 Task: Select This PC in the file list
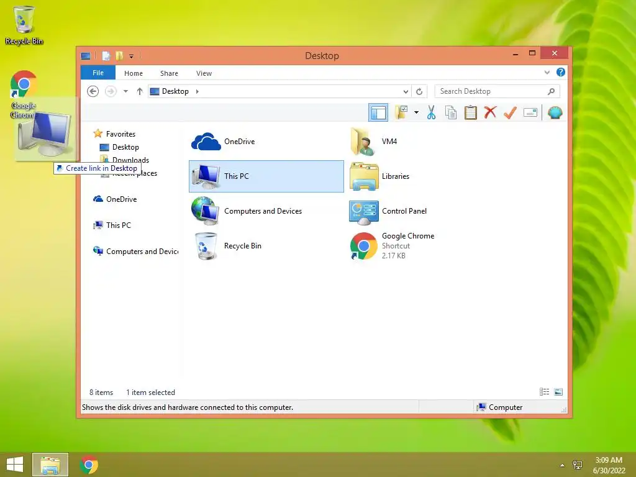[266, 176]
